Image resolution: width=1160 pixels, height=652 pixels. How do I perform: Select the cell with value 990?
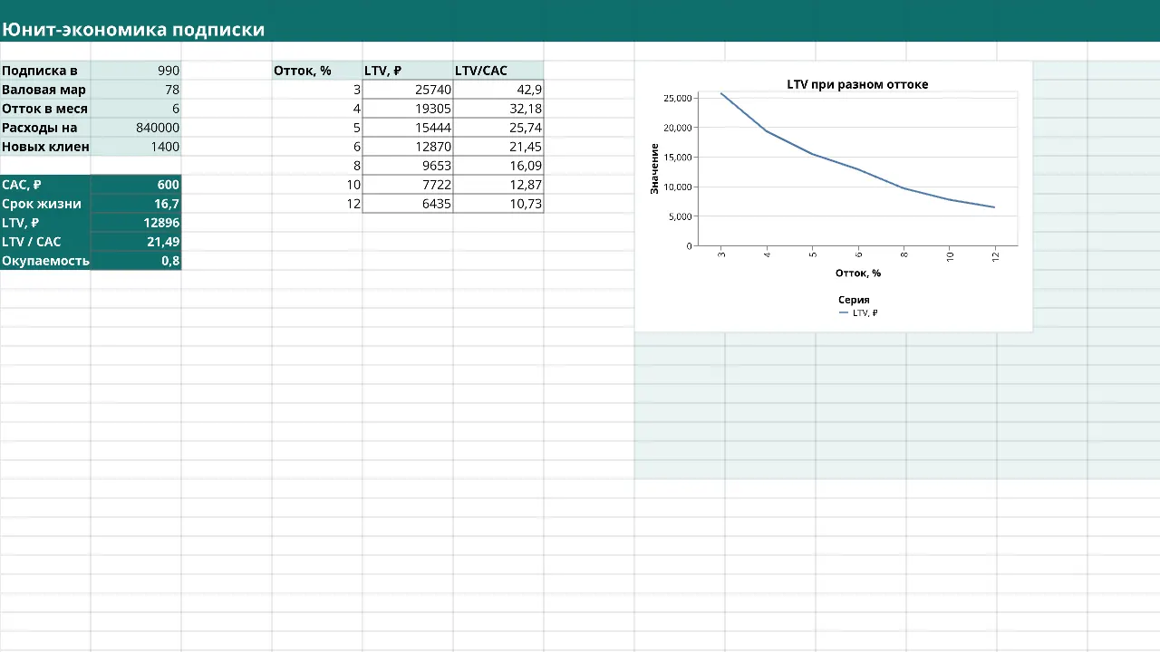136,71
